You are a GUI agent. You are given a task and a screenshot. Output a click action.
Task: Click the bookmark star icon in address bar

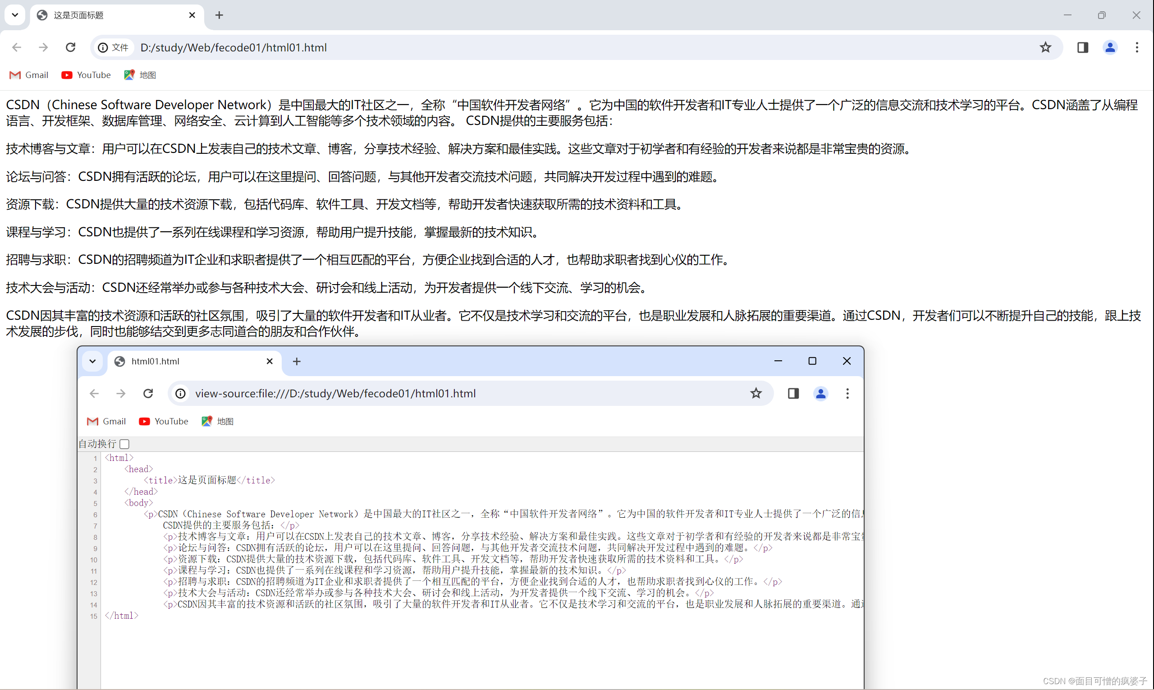tap(1046, 47)
